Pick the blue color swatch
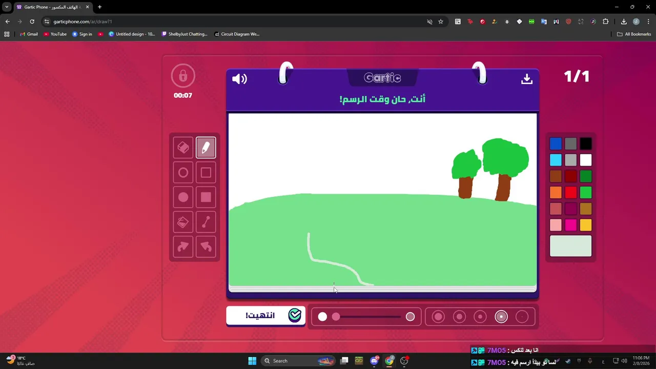The image size is (656, 369). click(x=556, y=144)
